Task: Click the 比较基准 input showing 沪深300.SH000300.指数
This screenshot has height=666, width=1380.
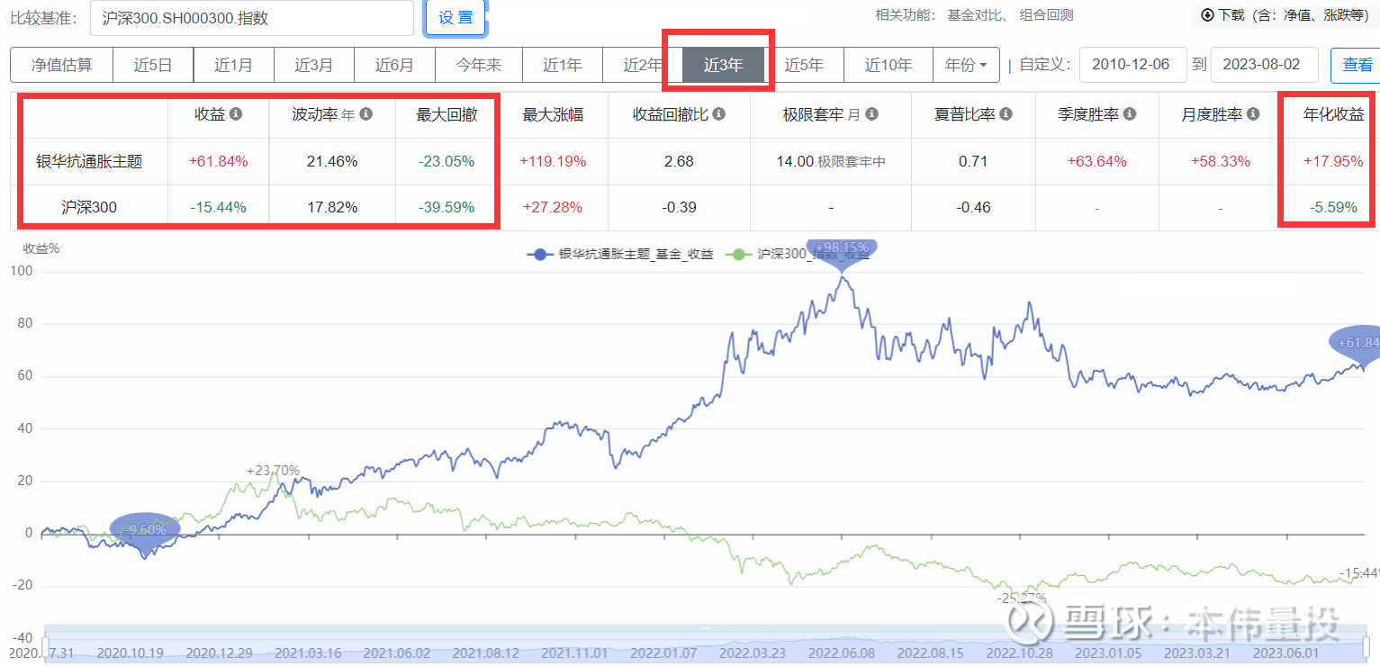Action: 251,17
